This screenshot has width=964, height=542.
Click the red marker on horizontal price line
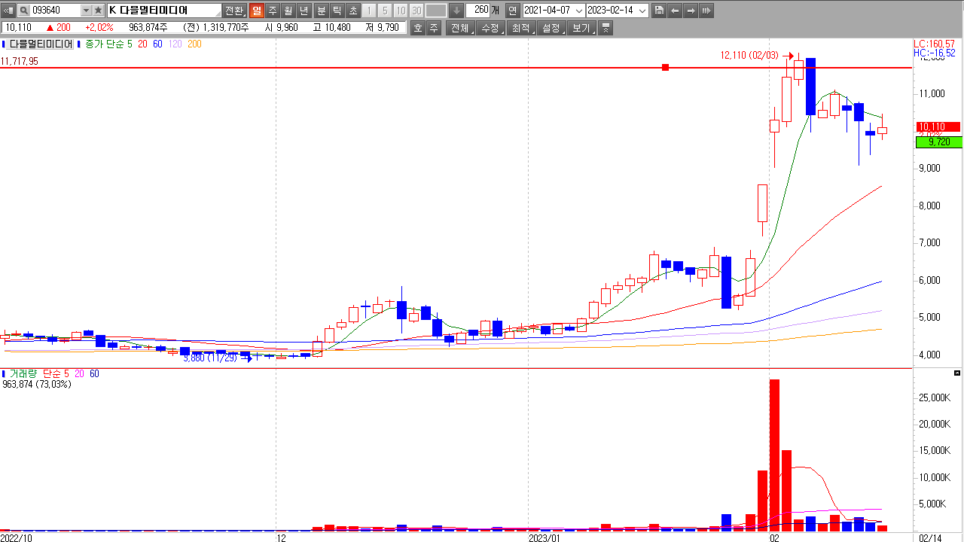coord(665,68)
